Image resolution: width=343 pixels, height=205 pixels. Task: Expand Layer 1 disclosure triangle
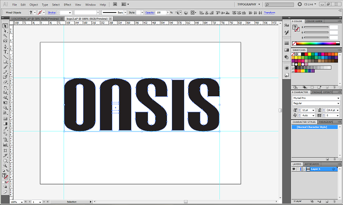point(304,169)
